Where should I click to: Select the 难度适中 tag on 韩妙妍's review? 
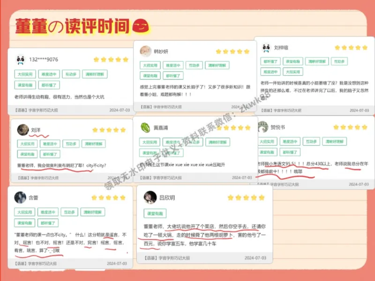tap(173, 65)
